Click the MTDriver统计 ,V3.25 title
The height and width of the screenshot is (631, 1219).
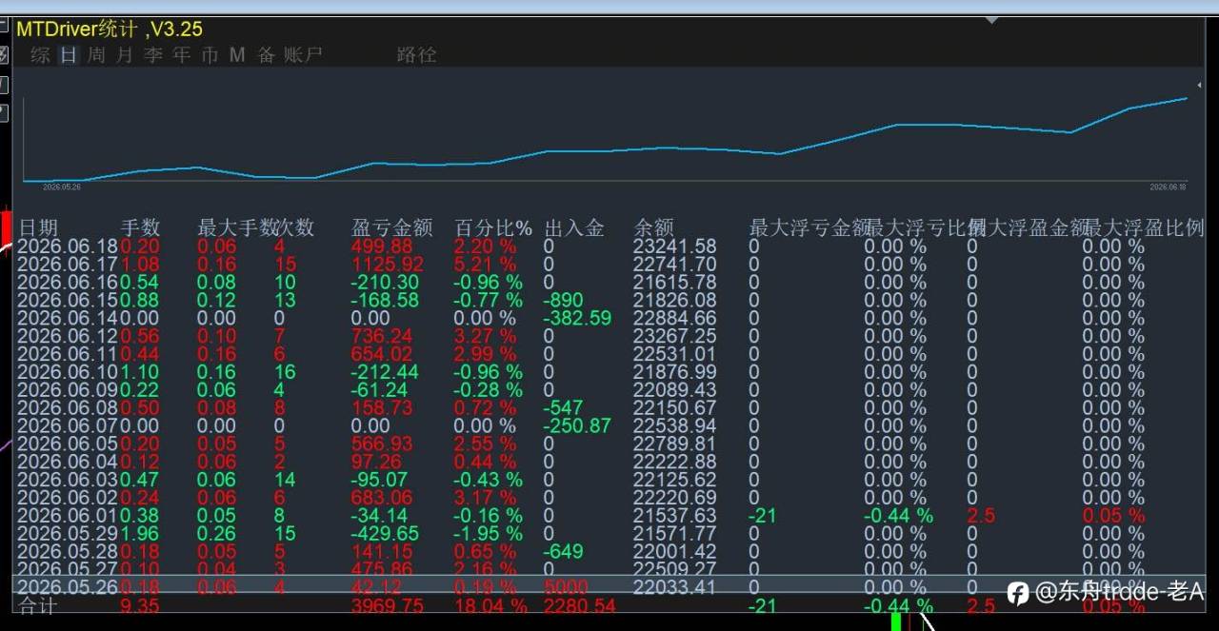coord(110,29)
